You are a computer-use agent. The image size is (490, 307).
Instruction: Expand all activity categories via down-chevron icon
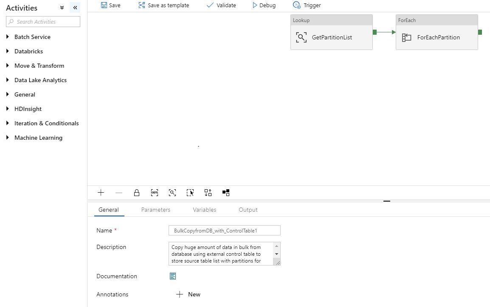pos(62,8)
